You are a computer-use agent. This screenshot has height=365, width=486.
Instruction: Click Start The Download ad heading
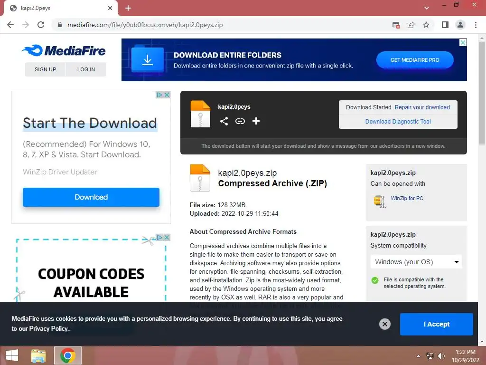90,123
